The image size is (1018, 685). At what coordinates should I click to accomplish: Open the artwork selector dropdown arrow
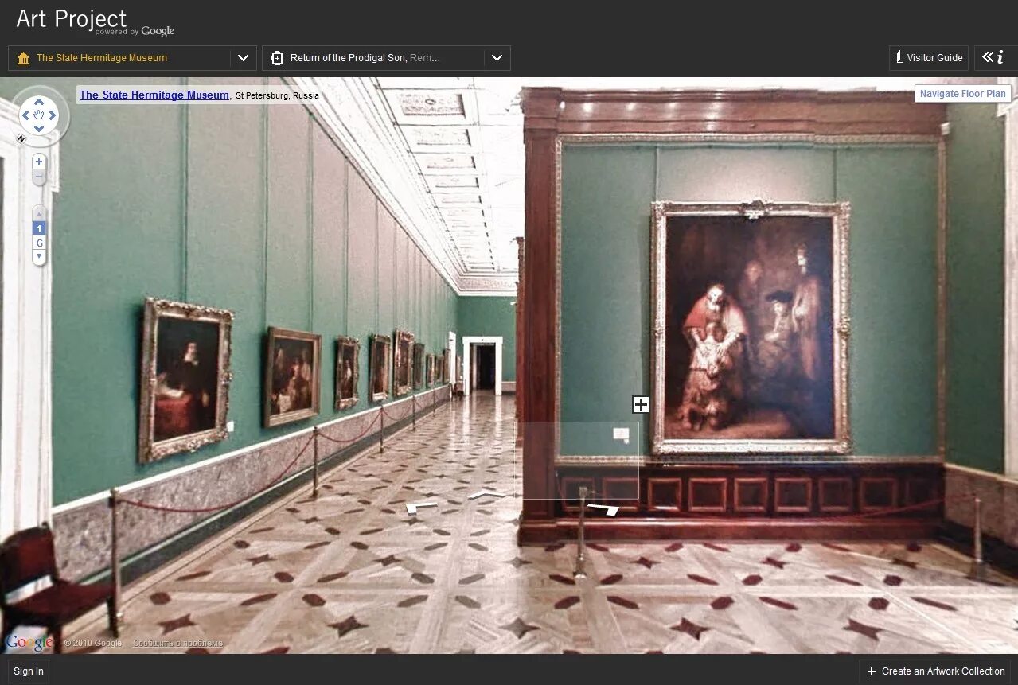[497, 58]
